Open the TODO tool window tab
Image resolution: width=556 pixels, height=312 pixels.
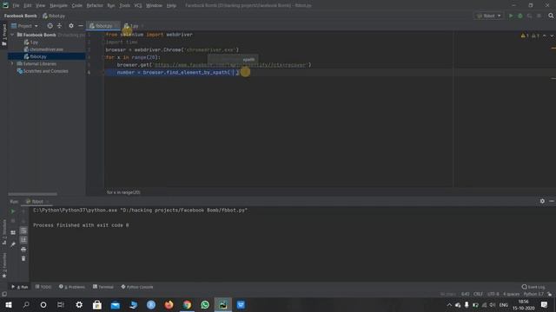pyautogui.click(x=43, y=287)
